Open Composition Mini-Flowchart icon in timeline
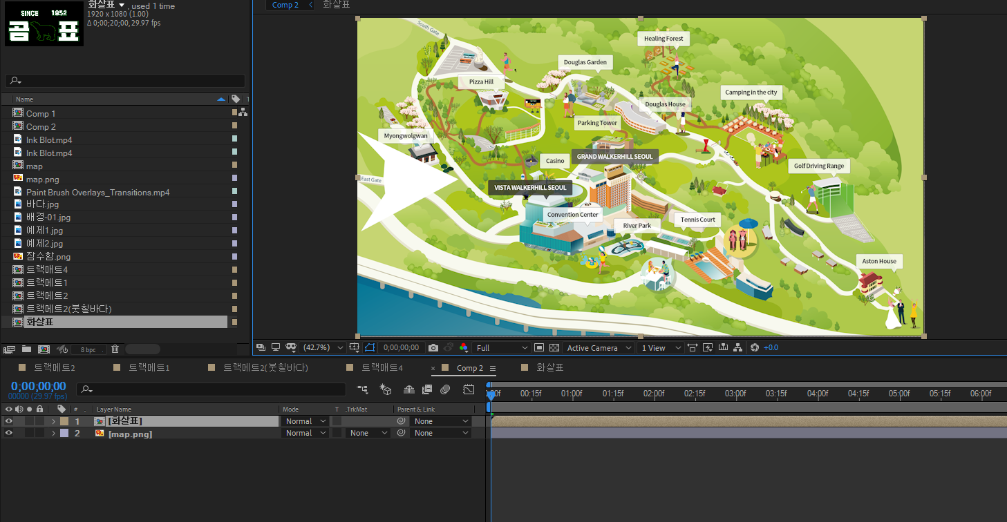 click(x=363, y=389)
